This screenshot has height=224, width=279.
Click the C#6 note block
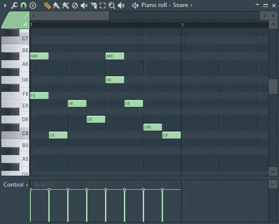[152, 127]
